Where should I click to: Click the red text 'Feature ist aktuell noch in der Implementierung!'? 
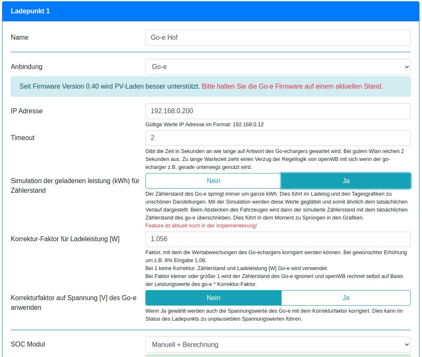(x=201, y=226)
